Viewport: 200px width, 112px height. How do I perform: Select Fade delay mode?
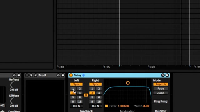161,89
